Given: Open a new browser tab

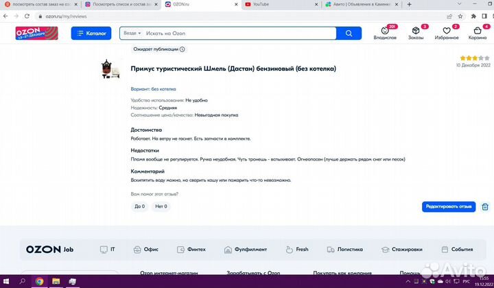Looking at the screenshot, I should (x=409, y=4).
